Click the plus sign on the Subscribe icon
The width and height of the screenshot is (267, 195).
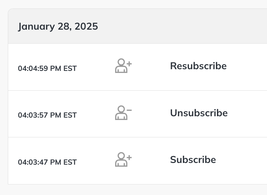[x=129, y=157]
